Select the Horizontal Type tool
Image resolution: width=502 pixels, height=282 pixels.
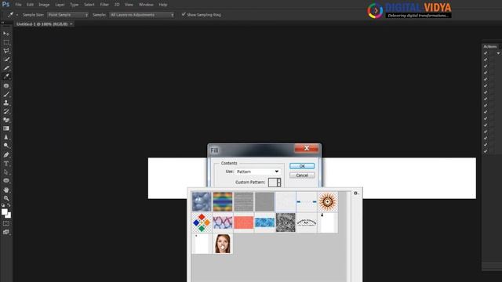[6, 164]
